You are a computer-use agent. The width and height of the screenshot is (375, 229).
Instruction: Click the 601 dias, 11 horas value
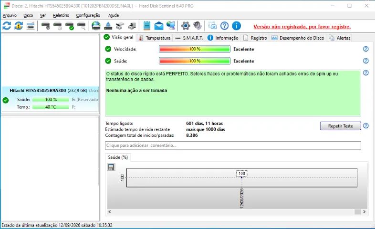click(x=205, y=124)
